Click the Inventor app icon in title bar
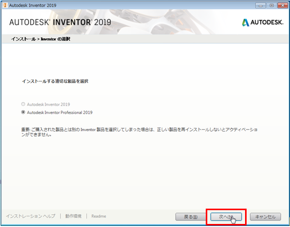 point(5,5)
